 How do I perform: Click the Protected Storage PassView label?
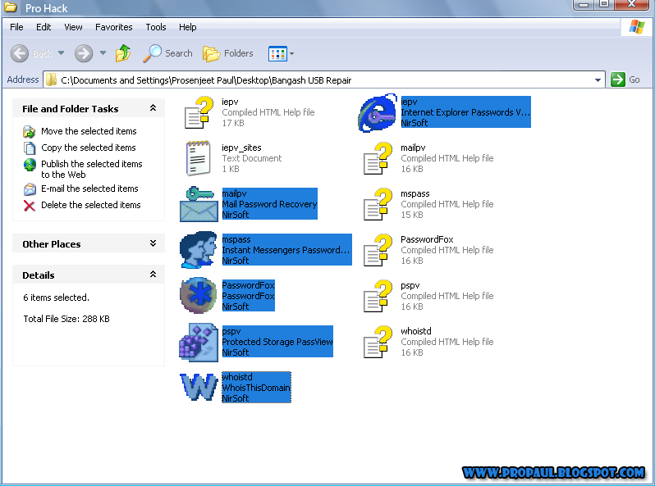(277, 342)
